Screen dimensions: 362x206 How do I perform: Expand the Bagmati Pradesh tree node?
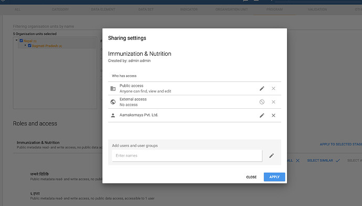tap(25, 45)
